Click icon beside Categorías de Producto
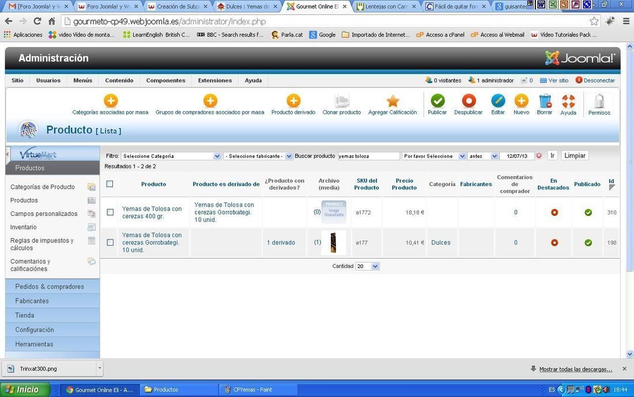This screenshot has width=634, height=397. [x=92, y=187]
